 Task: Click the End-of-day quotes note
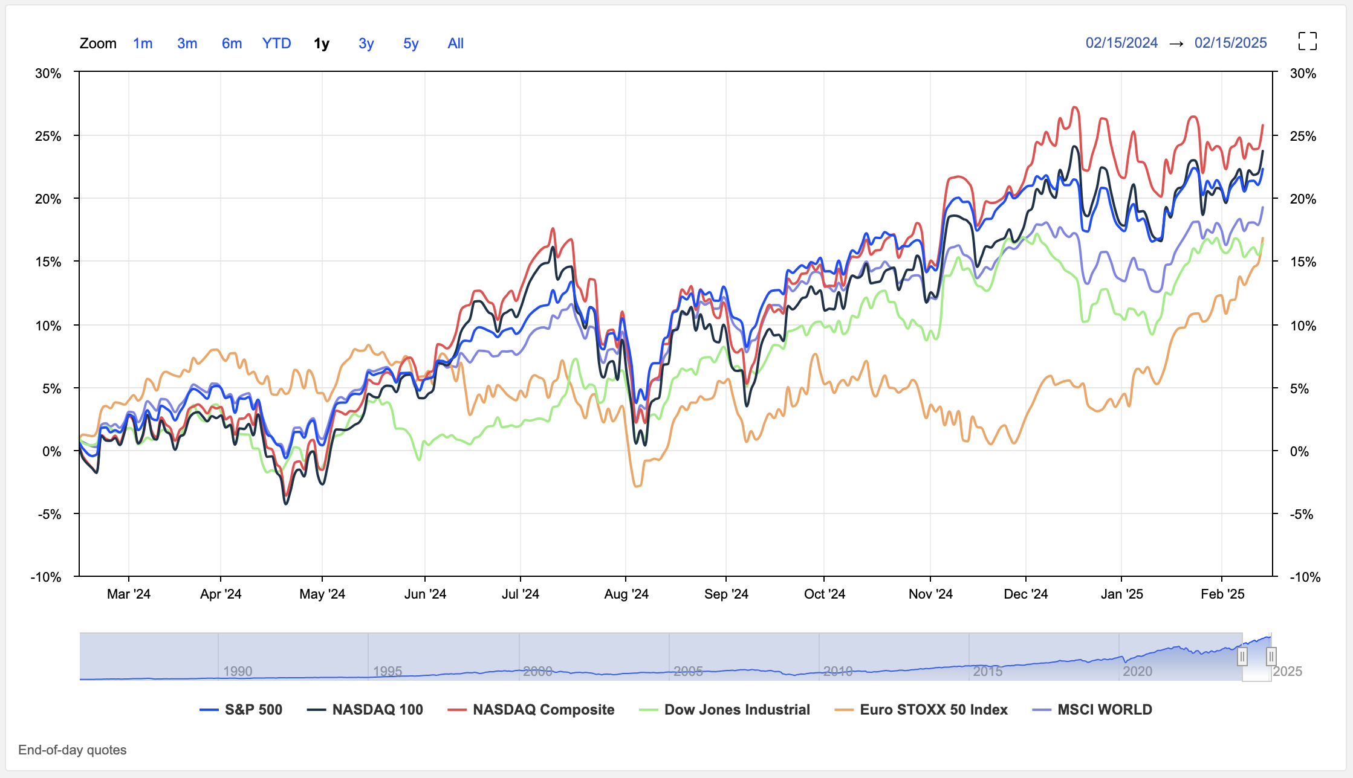pyautogui.click(x=73, y=750)
